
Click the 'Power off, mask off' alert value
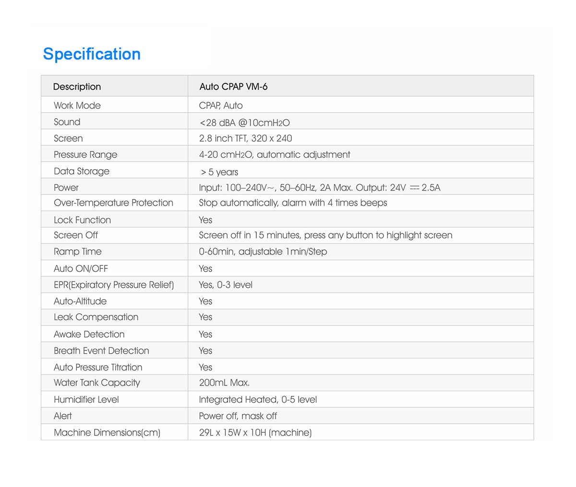coord(238,416)
